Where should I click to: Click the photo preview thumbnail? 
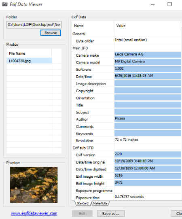(34, 185)
